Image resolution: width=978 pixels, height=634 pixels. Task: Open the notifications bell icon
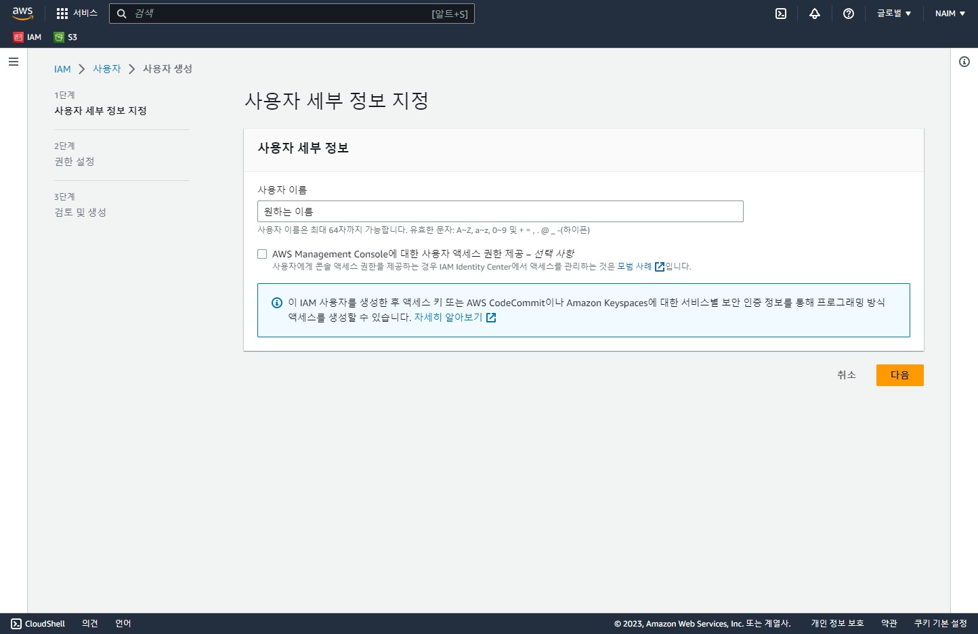coord(815,14)
